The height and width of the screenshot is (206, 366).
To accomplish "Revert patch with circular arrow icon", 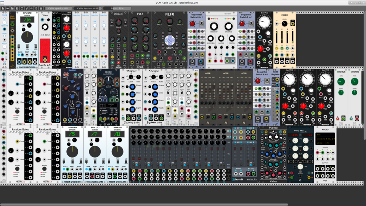I will pyautogui.click(x=22, y=8).
